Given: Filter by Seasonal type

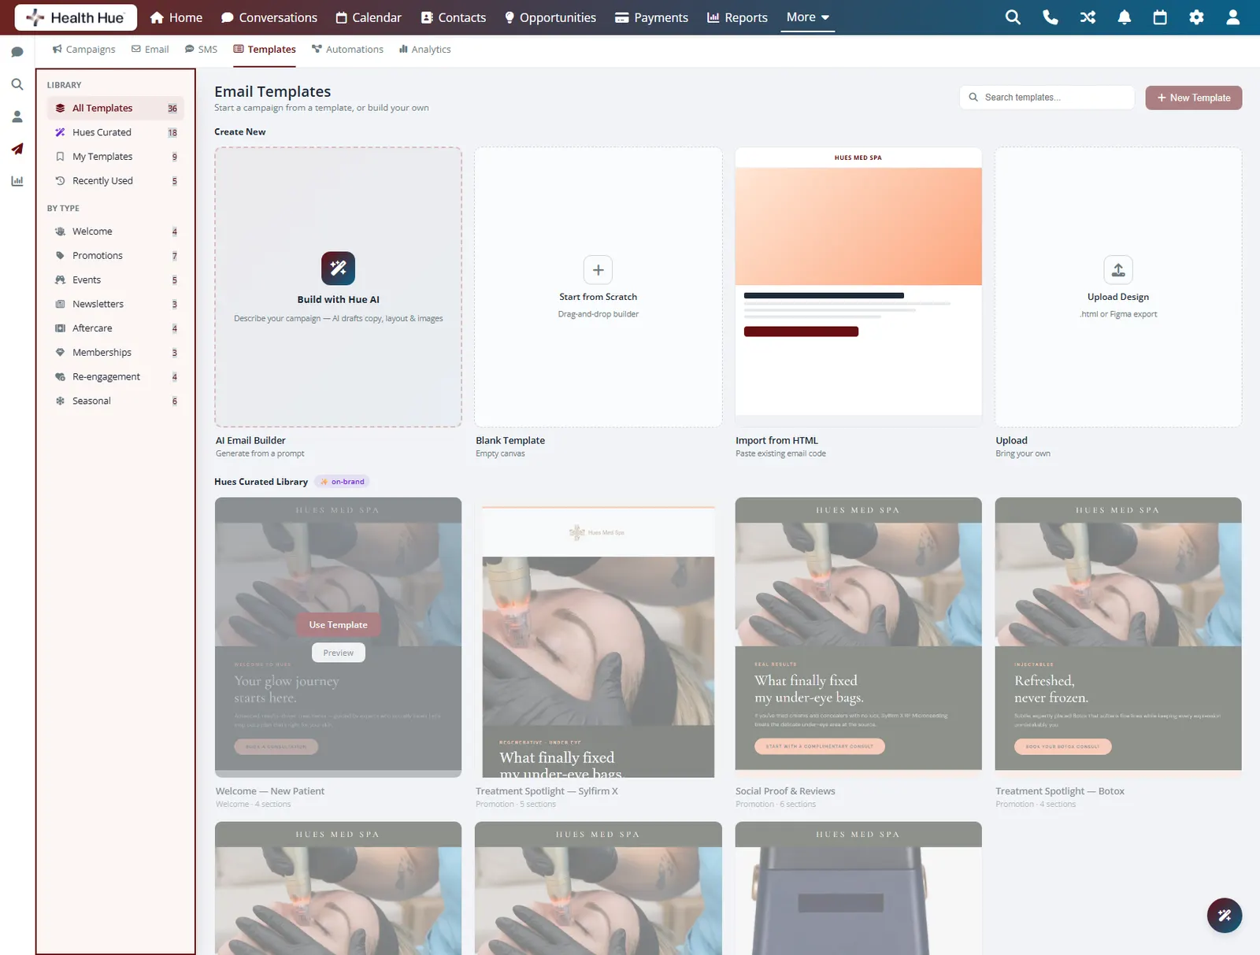Looking at the screenshot, I should click(x=116, y=401).
